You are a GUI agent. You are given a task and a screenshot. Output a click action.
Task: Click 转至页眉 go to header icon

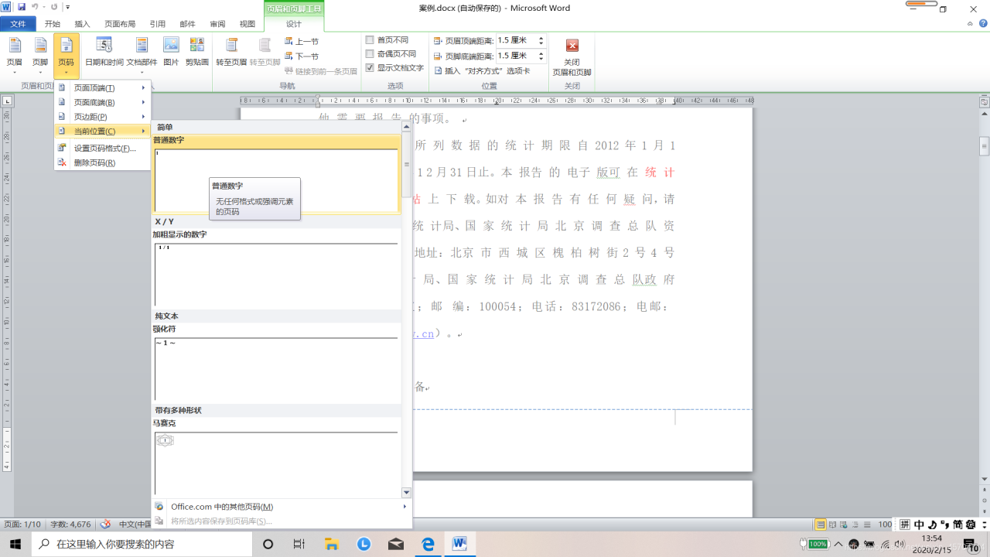click(231, 53)
